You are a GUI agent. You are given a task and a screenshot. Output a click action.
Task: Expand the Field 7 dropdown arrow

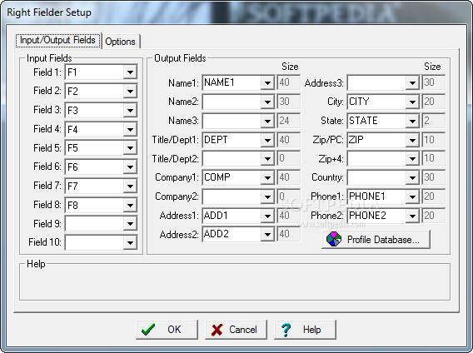(x=130, y=186)
